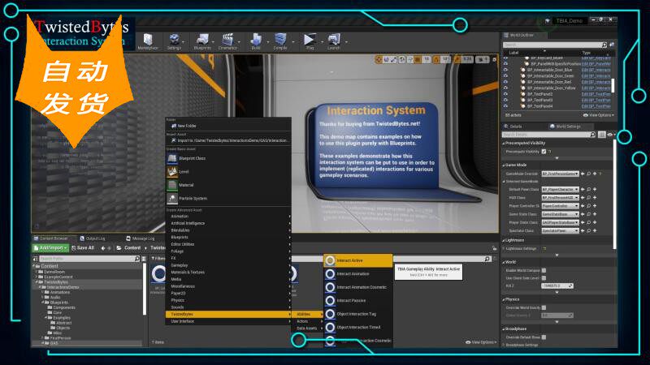
Task: Open the Cinematics toolbar icon
Action: pyautogui.click(x=227, y=40)
